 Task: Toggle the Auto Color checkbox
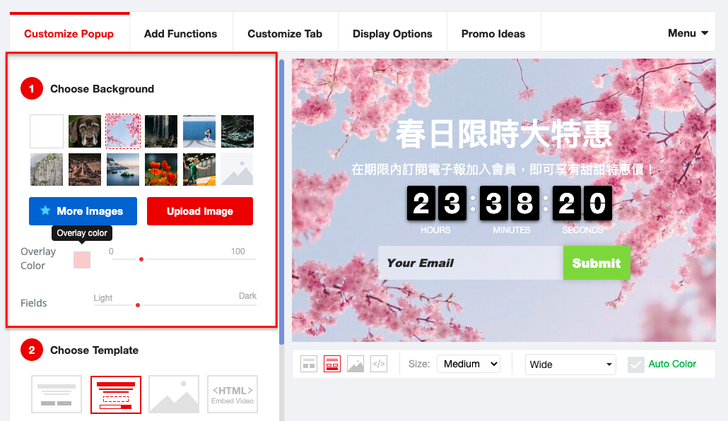pyautogui.click(x=636, y=364)
